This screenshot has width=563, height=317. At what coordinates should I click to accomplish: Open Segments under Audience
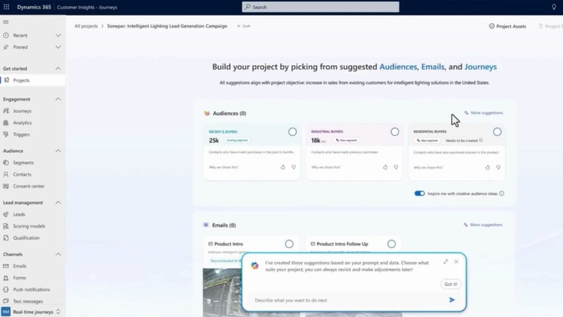point(23,162)
